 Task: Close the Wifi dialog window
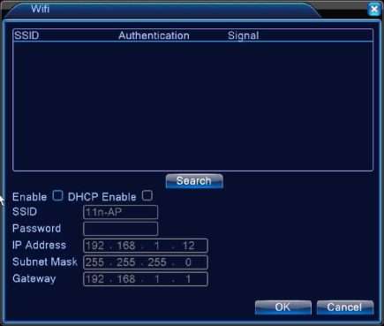coord(374,10)
